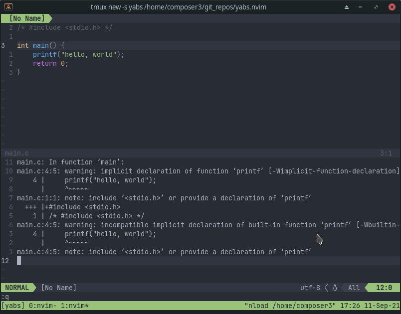
Task: Click the implicit declaration warning line
Action: point(208,171)
